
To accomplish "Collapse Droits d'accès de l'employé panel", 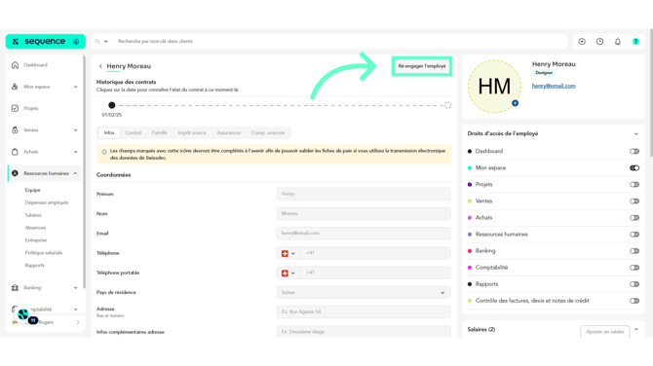I will [x=635, y=134].
